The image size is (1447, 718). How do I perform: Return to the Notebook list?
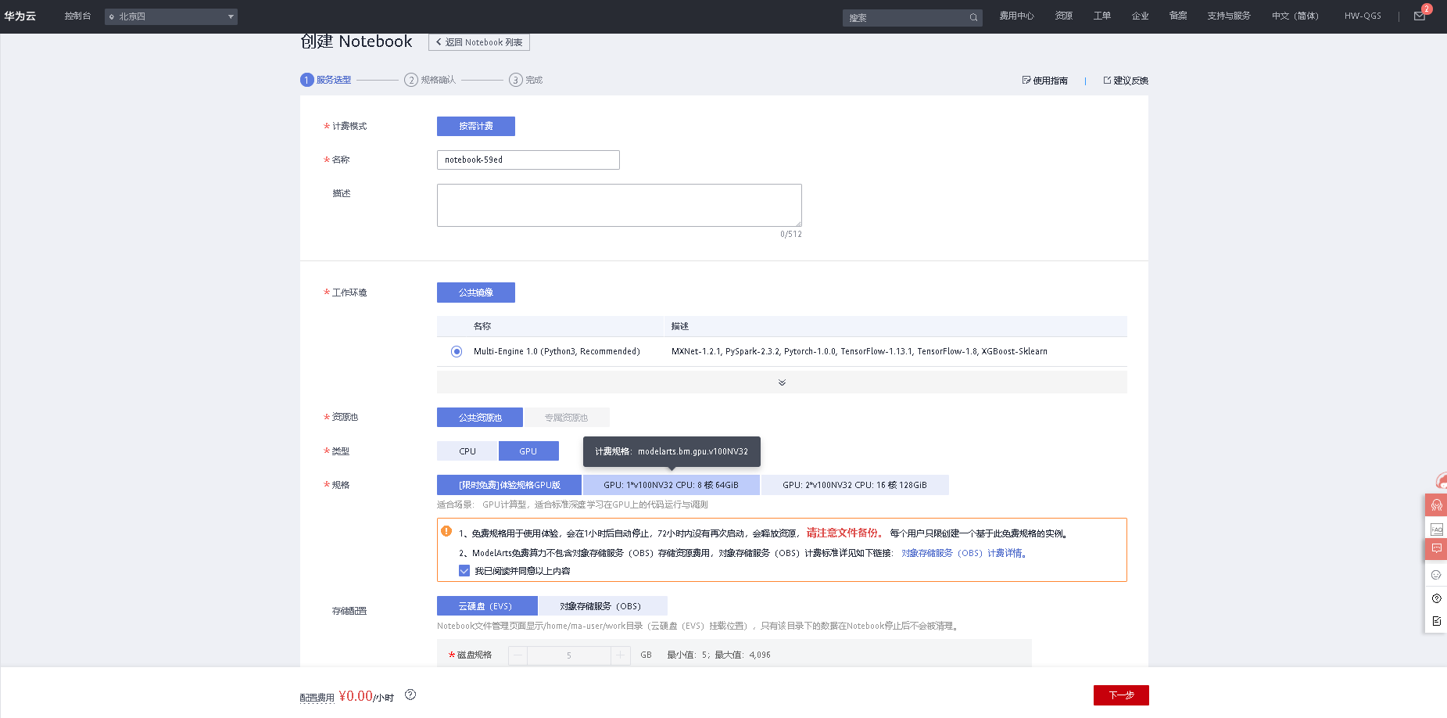(479, 42)
